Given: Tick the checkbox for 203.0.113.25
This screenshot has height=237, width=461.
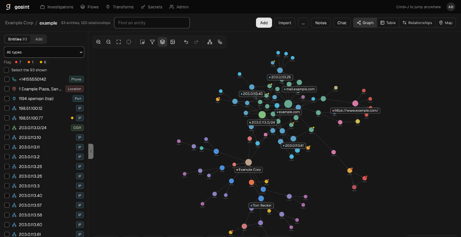Looking at the screenshot, I should click(7, 166).
